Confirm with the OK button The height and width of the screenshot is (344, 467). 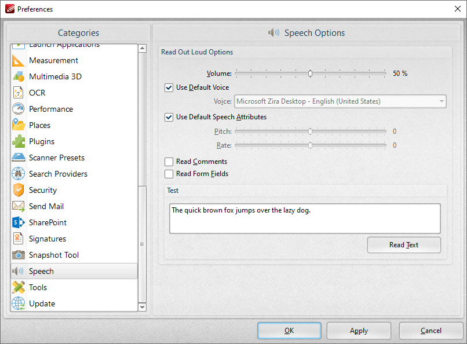tap(289, 331)
